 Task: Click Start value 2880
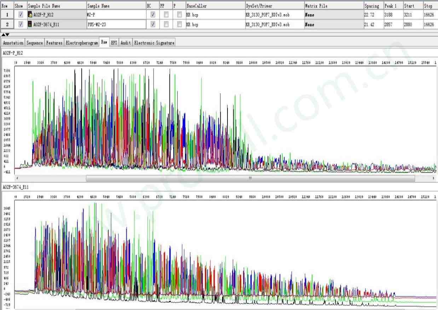[413, 24]
